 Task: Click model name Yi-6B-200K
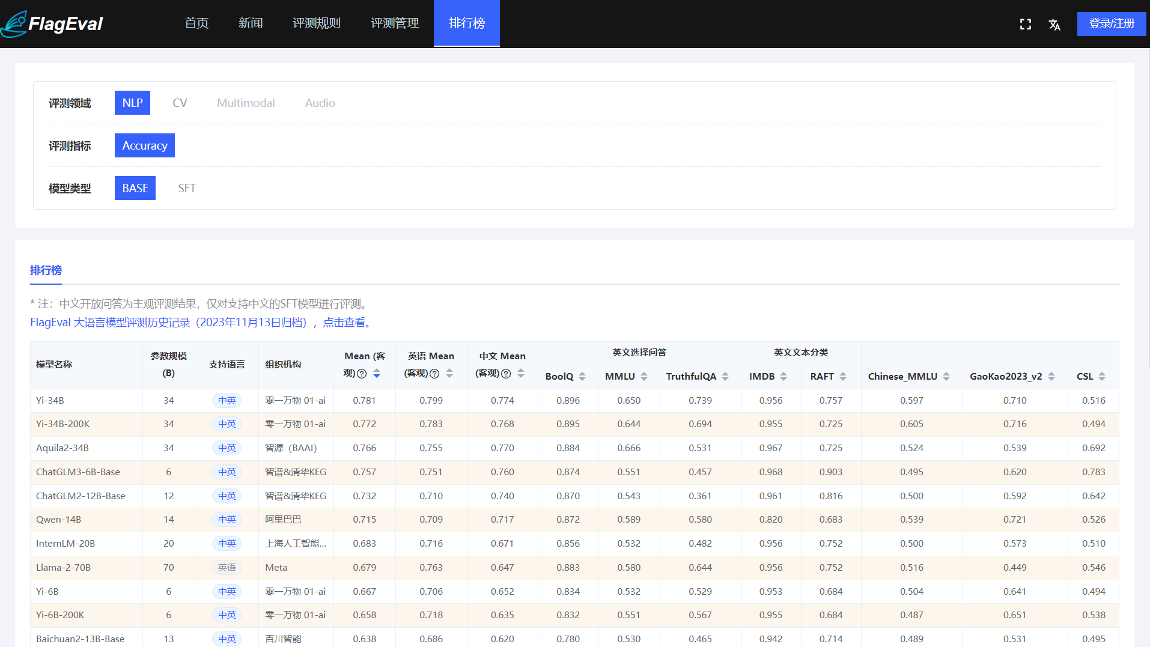pos(60,615)
